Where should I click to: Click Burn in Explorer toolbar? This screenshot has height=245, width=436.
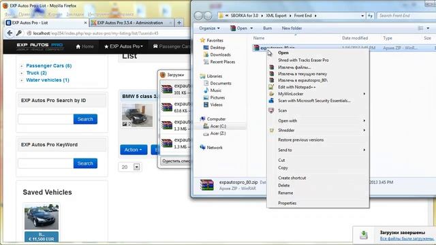[x=267, y=28]
